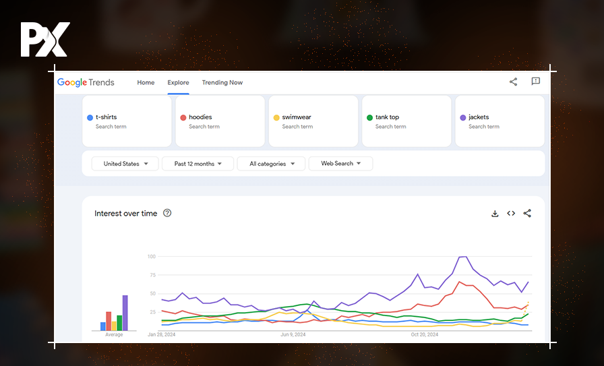Share the Interest over time chart
The width and height of the screenshot is (604, 366).
point(527,214)
